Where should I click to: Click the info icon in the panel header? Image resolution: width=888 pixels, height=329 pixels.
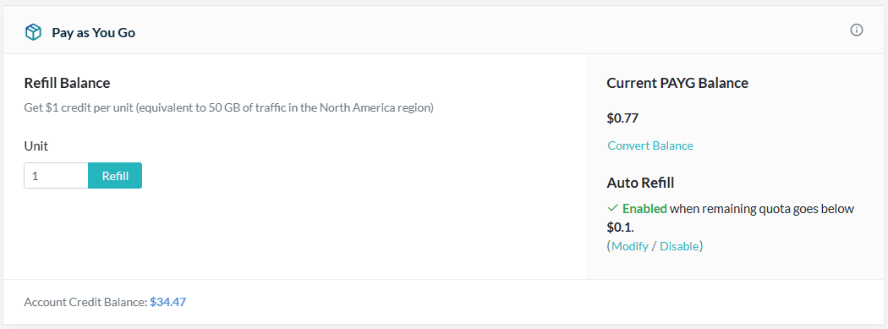click(x=856, y=30)
